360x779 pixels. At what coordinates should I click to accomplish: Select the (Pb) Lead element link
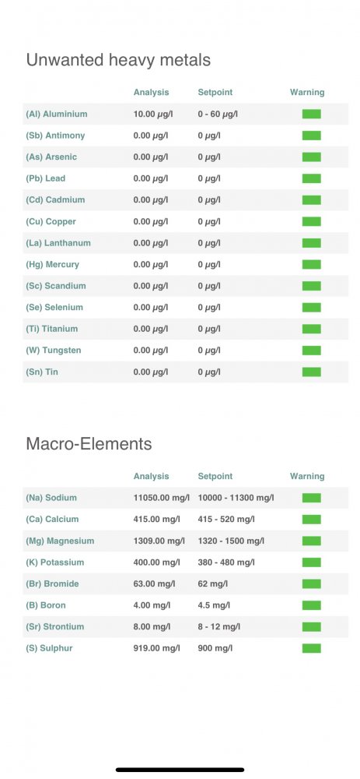coord(46,178)
